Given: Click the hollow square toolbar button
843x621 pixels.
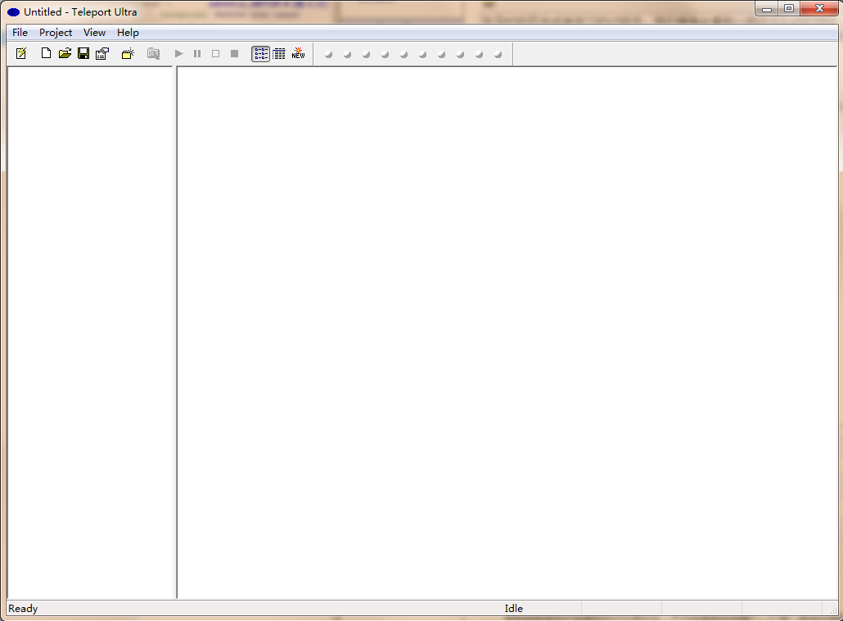Looking at the screenshot, I should point(216,54).
